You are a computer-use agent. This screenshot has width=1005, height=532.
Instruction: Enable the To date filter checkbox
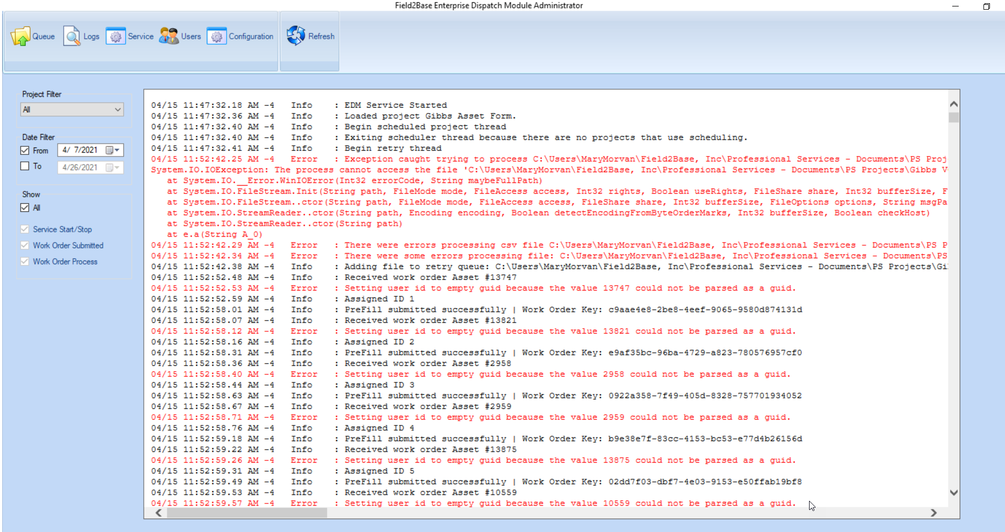tap(25, 166)
